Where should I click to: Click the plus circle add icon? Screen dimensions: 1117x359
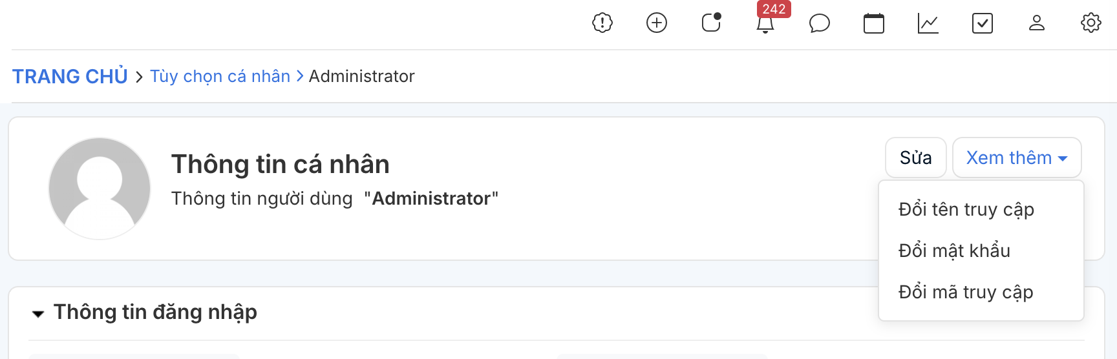(657, 23)
